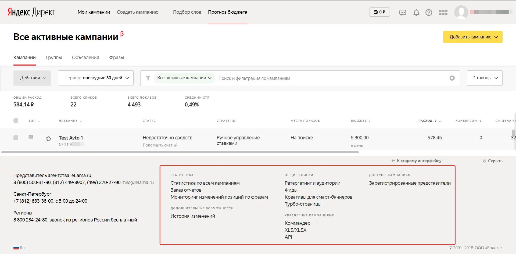
Task: Open the help question mark icon
Action: (429, 13)
